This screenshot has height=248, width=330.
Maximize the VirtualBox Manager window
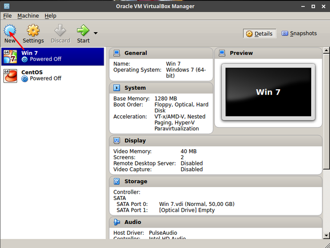(313, 6)
